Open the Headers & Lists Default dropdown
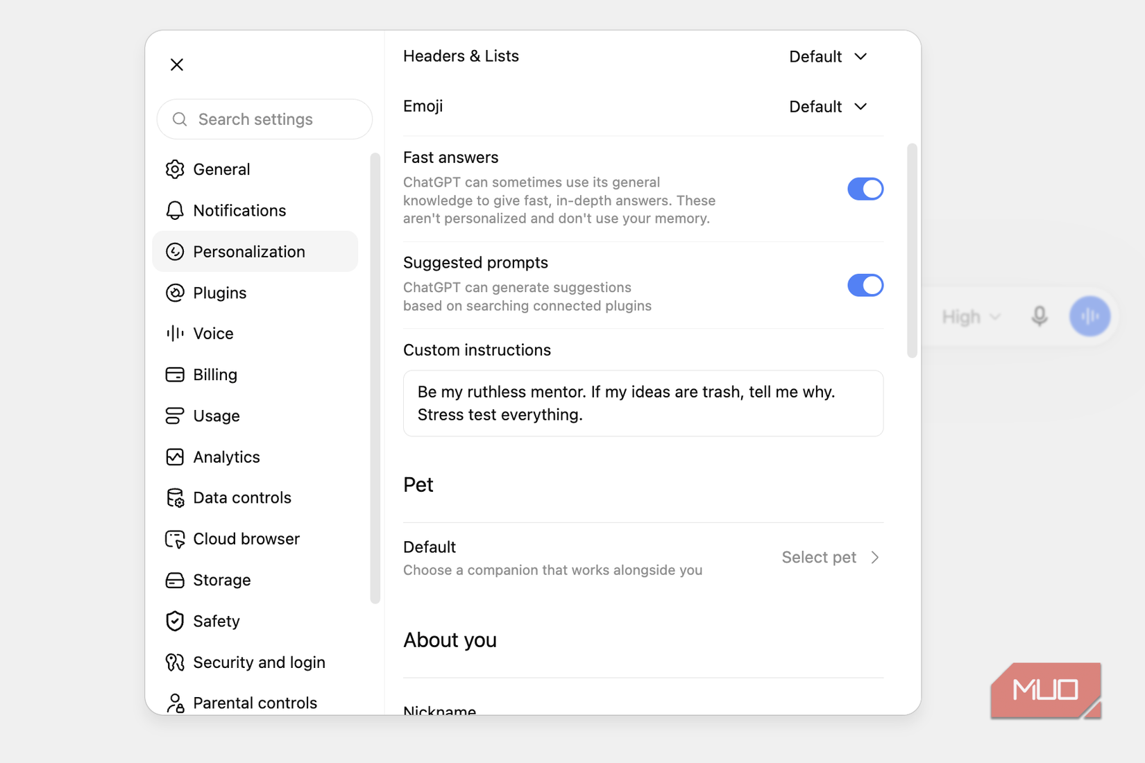 [x=829, y=56]
